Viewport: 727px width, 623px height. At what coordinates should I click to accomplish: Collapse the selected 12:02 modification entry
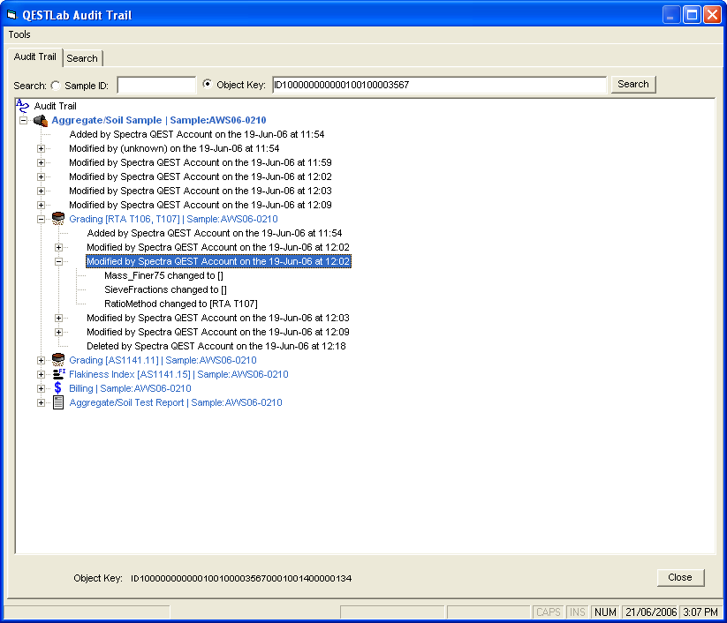coord(59,261)
